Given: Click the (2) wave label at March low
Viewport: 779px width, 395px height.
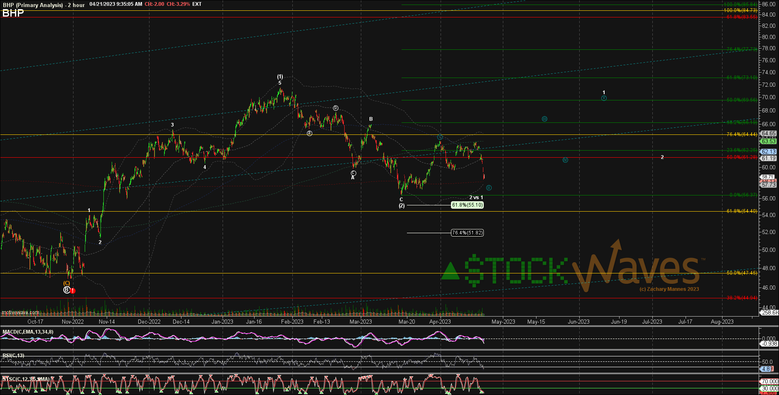Looking at the screenshot, I should click(402, 206).
